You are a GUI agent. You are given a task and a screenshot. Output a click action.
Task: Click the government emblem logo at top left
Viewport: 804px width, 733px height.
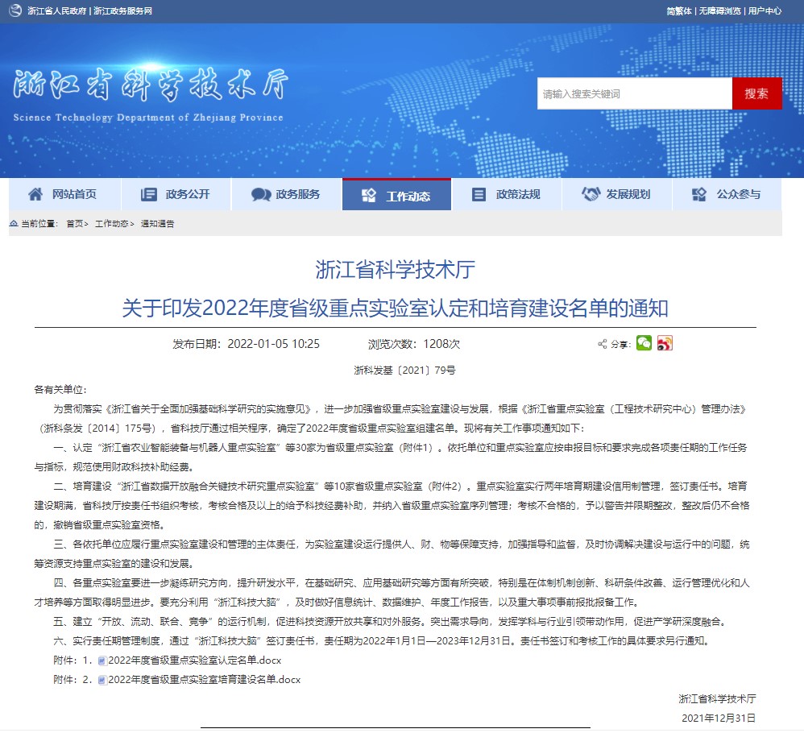point(15,10)
